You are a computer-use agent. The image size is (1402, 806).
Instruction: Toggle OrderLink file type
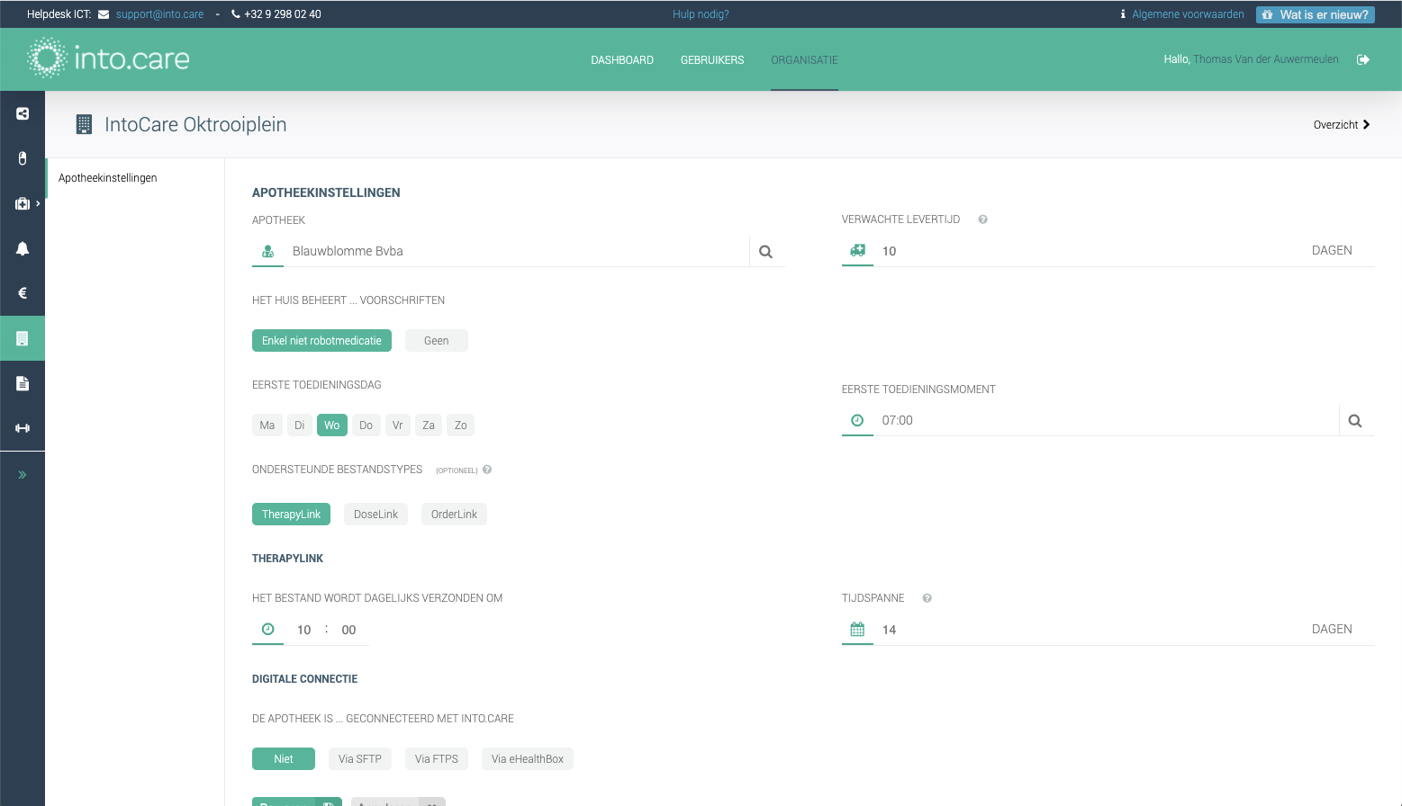454,515
